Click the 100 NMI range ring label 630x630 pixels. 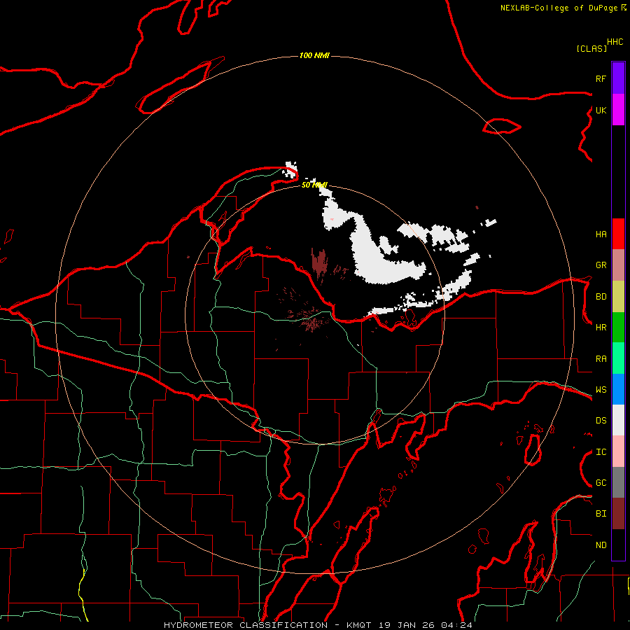click(314, 55)
